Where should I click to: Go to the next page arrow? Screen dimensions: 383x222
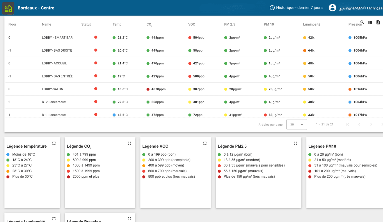tap(371, 125)
